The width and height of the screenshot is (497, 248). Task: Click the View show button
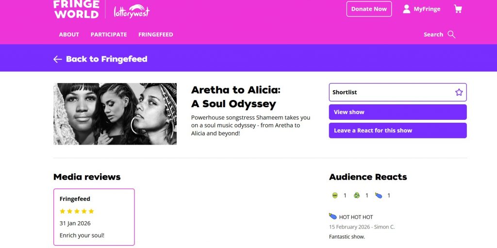[x=398, y=112]
